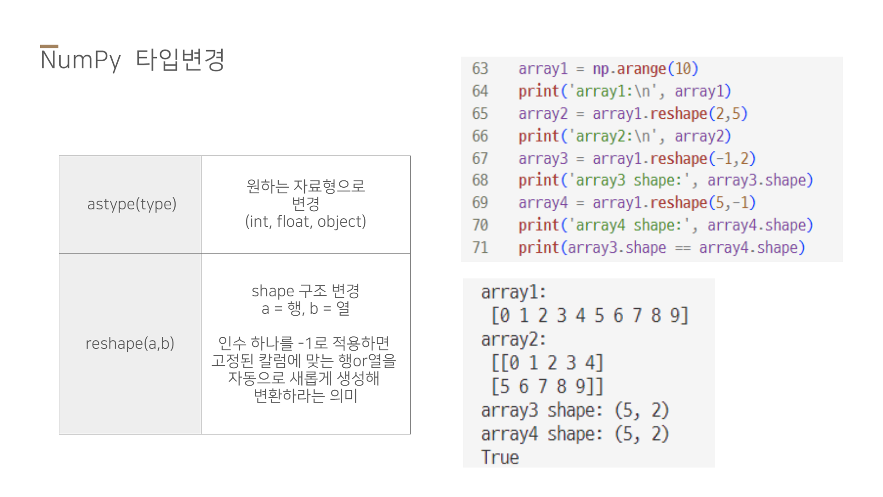The width and height of the screenshot is (883, 497).
Task: Click line number 64 in code
Action: pyautogui.click(x=480, y=91)
